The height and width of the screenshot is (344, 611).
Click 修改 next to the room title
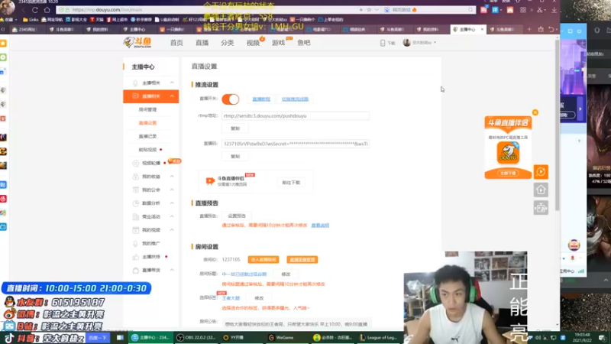(286, 274)
